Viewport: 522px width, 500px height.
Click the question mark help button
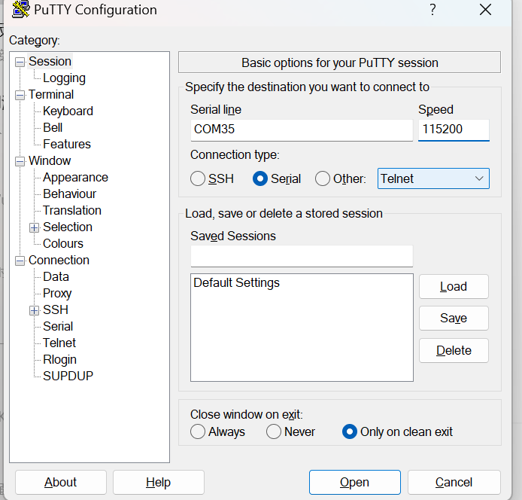point(432,10)
